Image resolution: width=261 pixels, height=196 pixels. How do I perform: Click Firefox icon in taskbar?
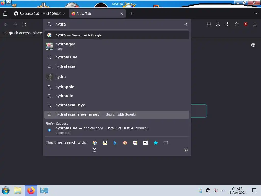[31, 190]
